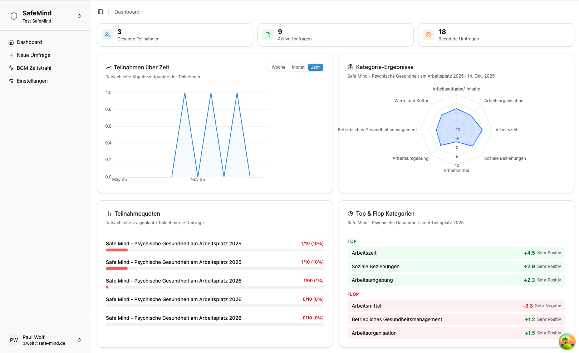Click the SafeMind shield logo
The image size is (579, 353).
(14, 16)
